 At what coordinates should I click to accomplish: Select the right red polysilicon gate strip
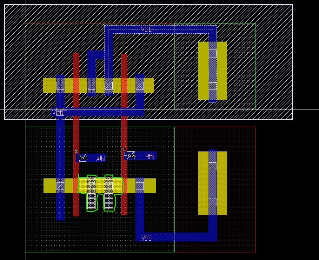pyautogui.click(x=124, y=134)
